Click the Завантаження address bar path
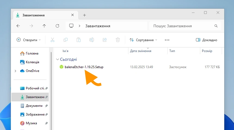The width and height of the screenshot is (234, 130). (98, 26)
